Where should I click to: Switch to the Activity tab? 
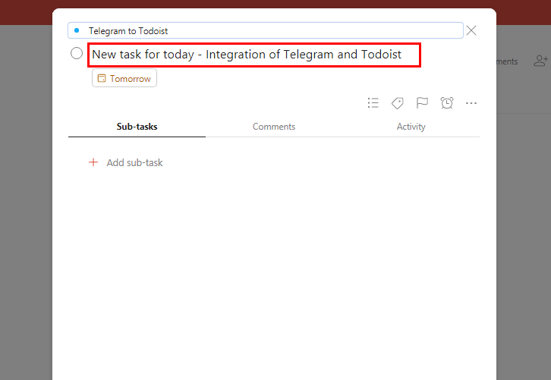click(411, 127)
